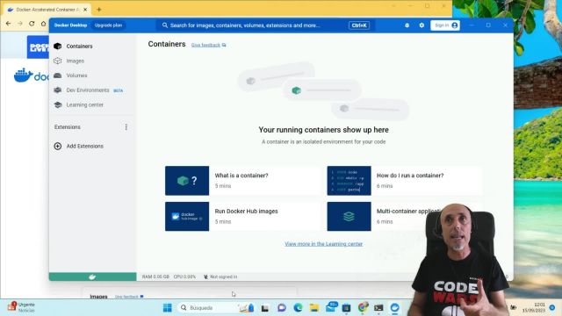The image size is (562, 316).
Task: Open the troubleshoot bug icon
Action: pyautogui.click(x=407, y=25)
